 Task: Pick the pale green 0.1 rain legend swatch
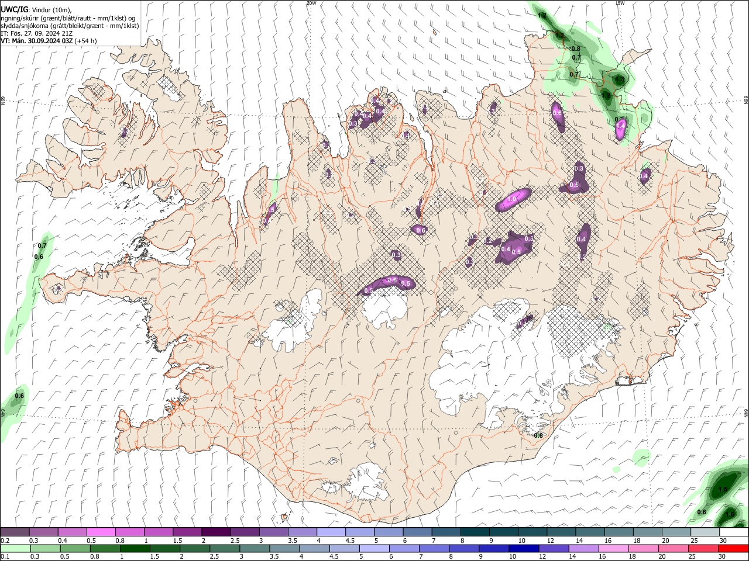coord(15,549)
